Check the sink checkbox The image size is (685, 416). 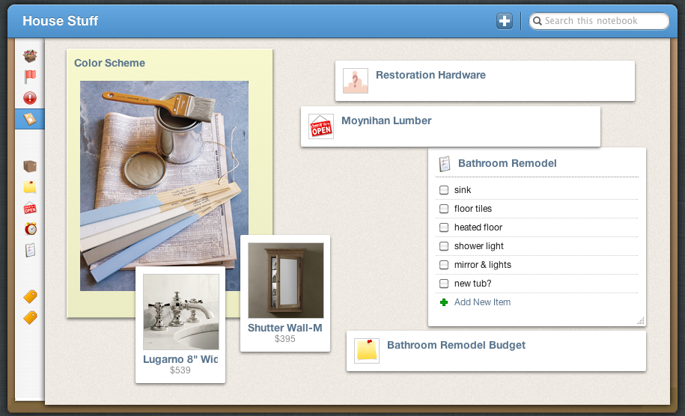pyautogui.click(x=444, y=190)
